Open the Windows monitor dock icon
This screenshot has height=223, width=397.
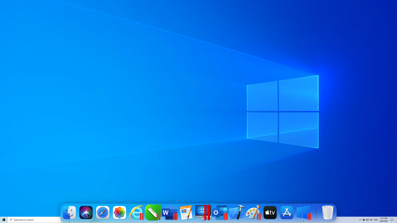point(202,212)
